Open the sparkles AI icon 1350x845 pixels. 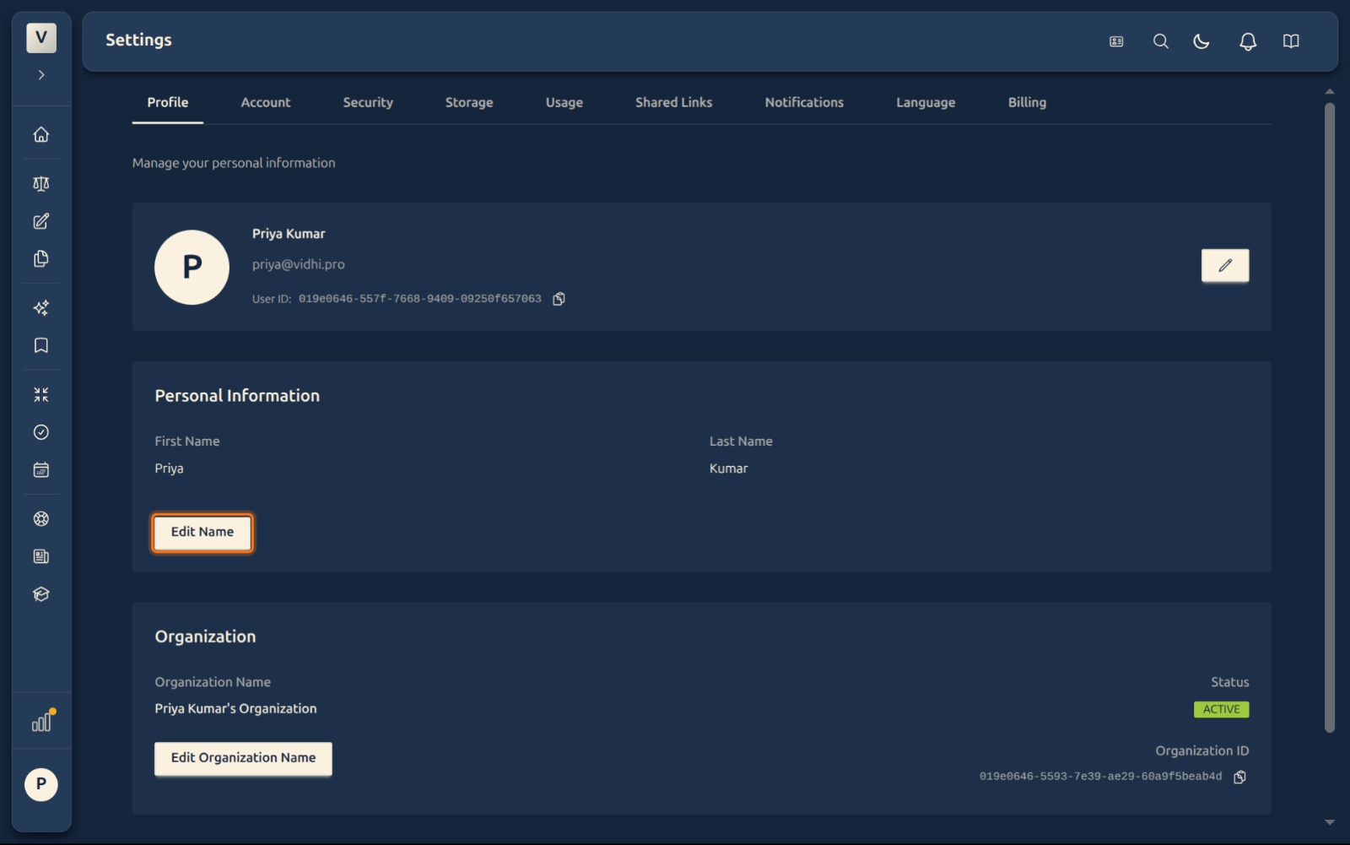[x=40, y=307]
